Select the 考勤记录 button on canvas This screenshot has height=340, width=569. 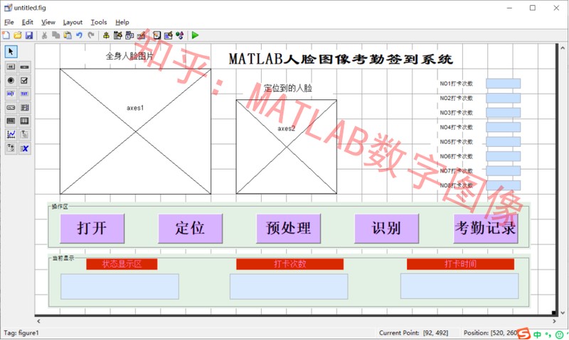click(486, 228)
